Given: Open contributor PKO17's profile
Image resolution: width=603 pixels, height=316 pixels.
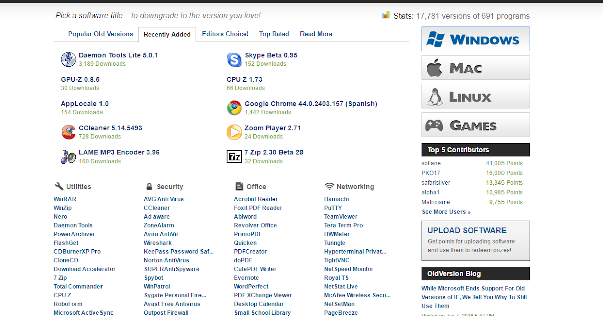Looking at the screenshot, I should coord(431,173).
